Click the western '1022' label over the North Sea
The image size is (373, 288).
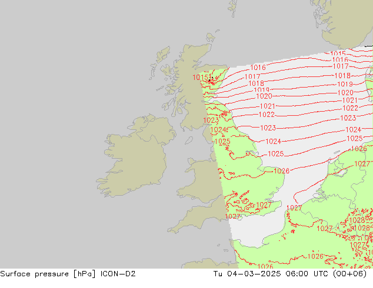pyautogui.click(x=267, y=115)
